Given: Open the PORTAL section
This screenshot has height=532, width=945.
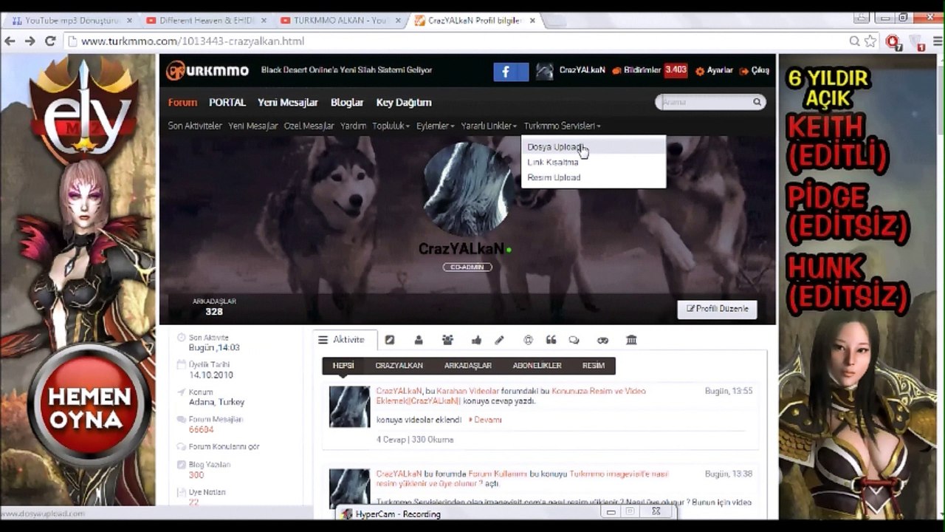Looking at the screenshot, I should click(x=227, y=103).
